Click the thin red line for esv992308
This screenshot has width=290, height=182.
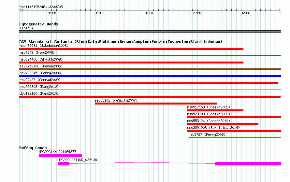point(150,90)
